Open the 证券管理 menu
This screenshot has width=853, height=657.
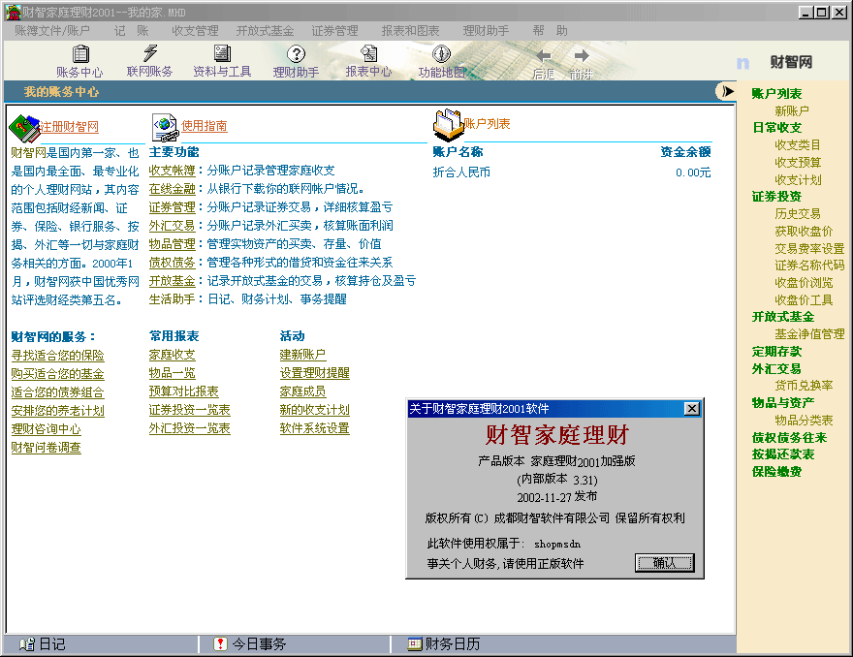click(334, 31)
